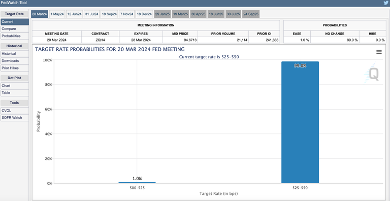Launch the CVOL tool
This screenshot has height=201, width=390.
14,111
